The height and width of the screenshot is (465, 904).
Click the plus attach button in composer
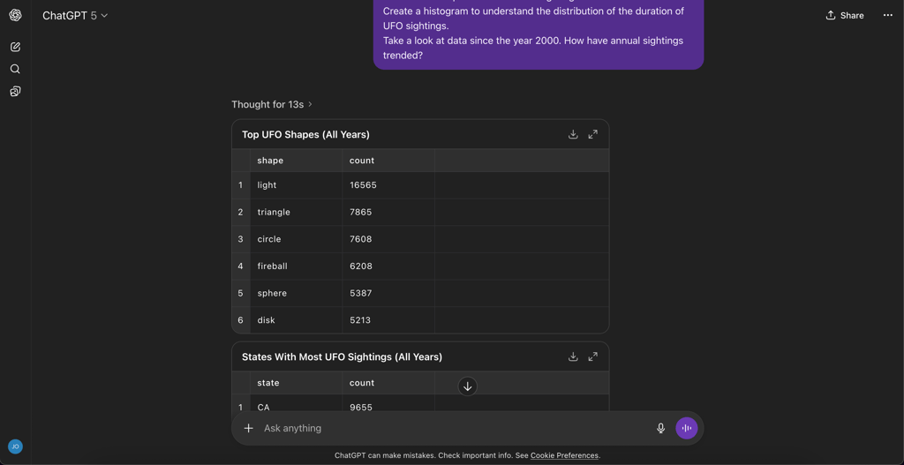click(248, 428)
